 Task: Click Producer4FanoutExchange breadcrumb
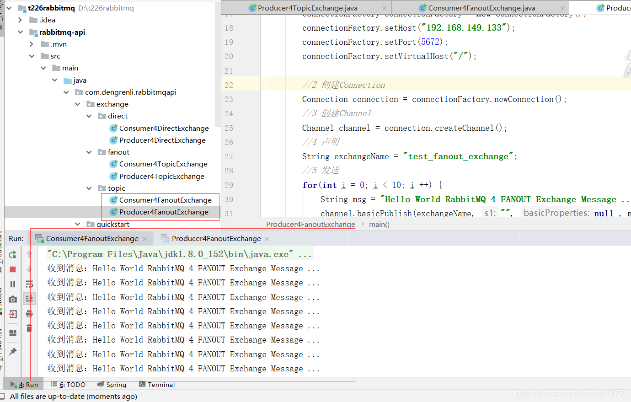coord(311,224)
